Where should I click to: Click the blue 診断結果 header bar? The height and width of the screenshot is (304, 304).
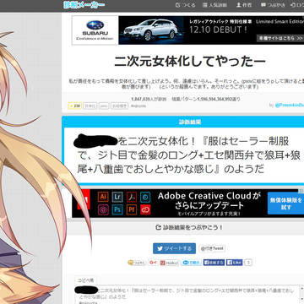click(183, 122)
